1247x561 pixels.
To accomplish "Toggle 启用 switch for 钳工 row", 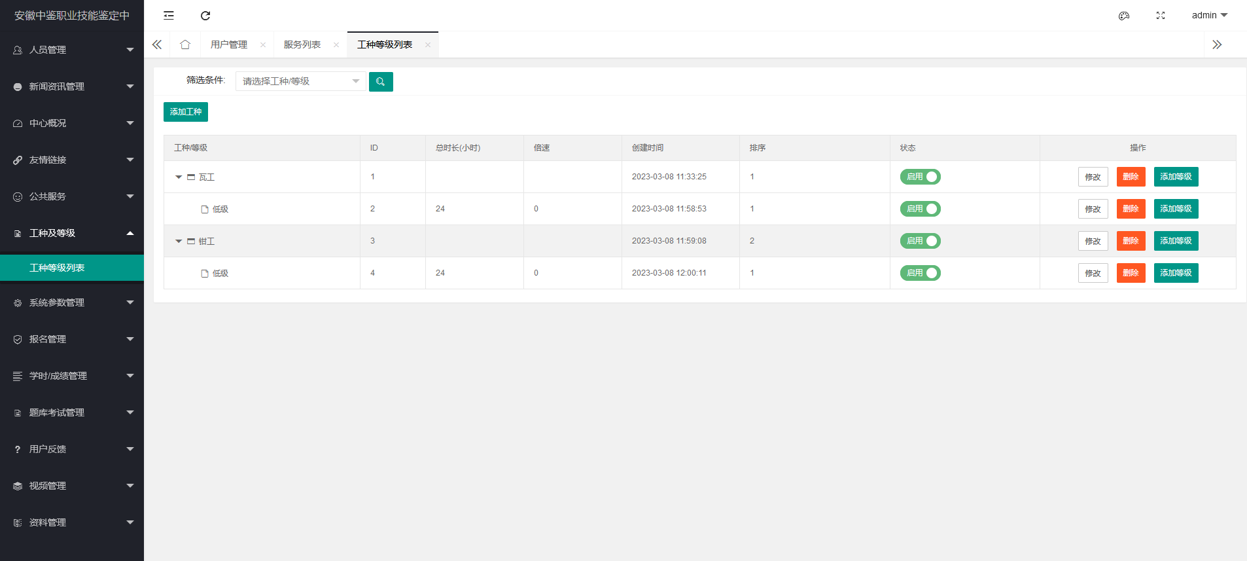I will [x=920, y=241].
